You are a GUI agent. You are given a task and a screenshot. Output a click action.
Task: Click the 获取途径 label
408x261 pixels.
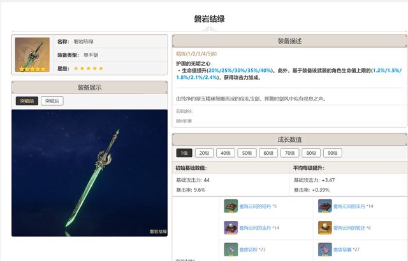184,111
